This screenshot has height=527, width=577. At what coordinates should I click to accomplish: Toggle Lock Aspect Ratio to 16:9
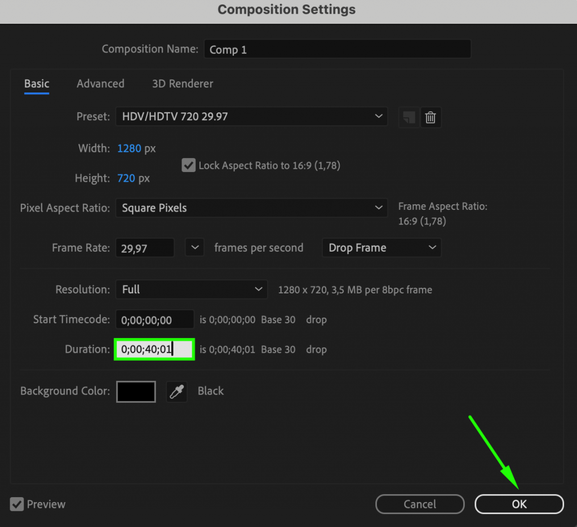pos(188,165)
